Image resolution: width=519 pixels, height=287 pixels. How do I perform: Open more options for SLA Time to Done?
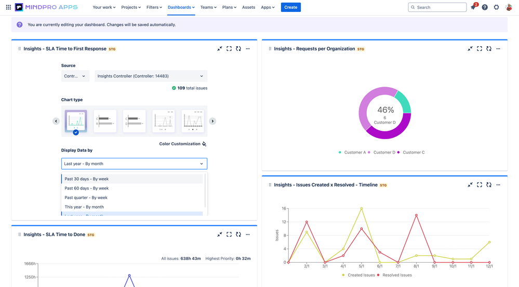click(248, 235)
